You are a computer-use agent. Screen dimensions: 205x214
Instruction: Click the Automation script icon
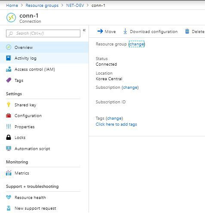click(x=9, y=148)
